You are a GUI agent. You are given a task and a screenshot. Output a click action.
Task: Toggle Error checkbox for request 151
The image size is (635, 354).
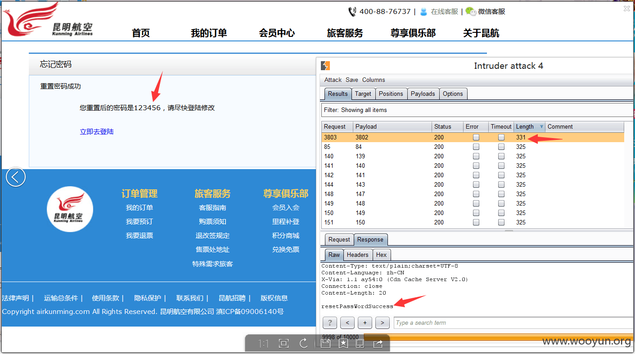476,222
